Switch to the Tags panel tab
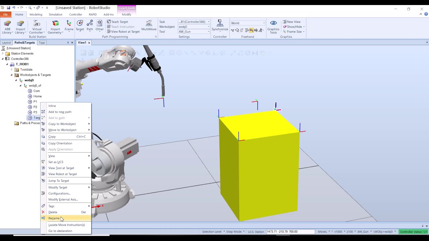The width and height of the screenshot is (429, 241). point(42,43)
